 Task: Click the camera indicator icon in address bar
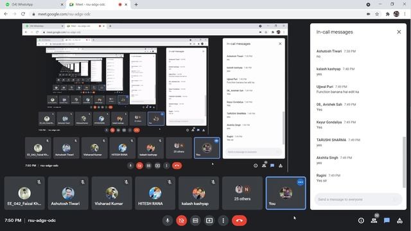pos(368,14)
